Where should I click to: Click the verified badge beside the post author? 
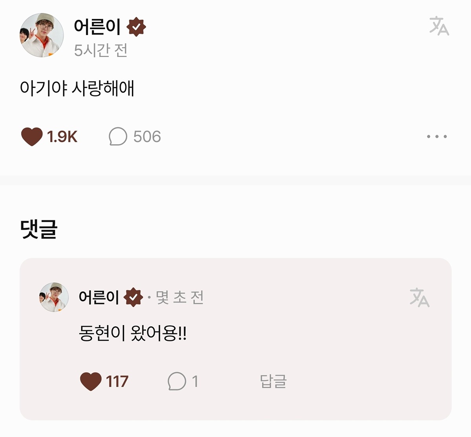coord(136,27)
